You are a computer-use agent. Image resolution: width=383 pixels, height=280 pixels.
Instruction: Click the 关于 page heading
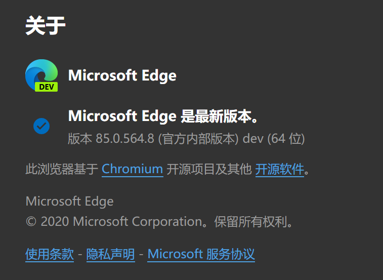tap(46, 26)
